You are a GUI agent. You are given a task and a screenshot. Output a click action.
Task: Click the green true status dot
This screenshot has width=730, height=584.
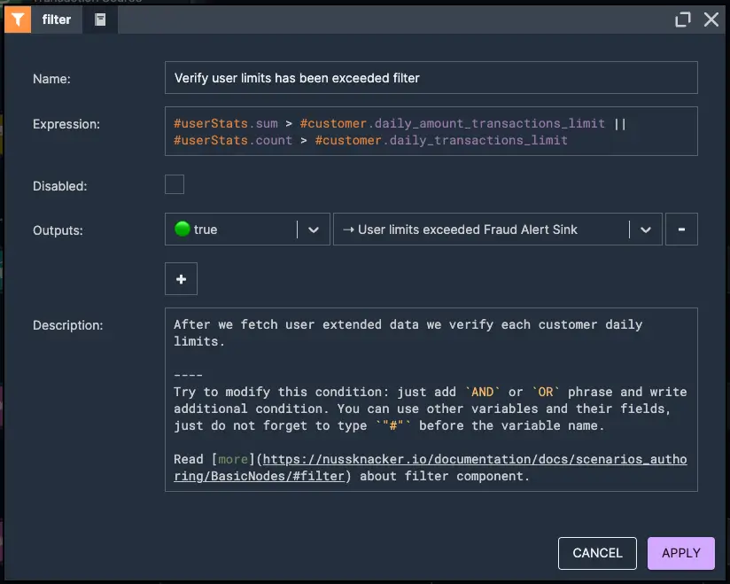(182, 229)
